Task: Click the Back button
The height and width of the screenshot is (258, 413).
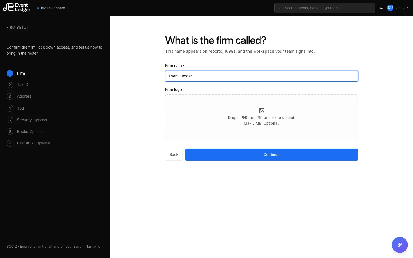Action: click(174, 155)
